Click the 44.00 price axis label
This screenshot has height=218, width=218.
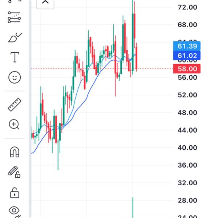pos(187,130)
